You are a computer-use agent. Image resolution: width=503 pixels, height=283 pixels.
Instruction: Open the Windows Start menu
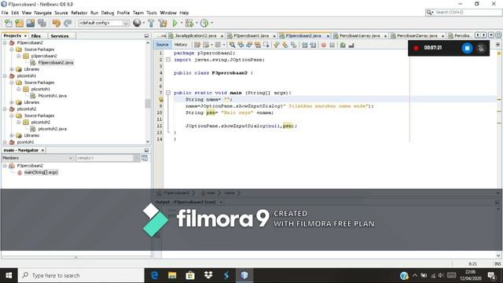(x=9, y=275)
